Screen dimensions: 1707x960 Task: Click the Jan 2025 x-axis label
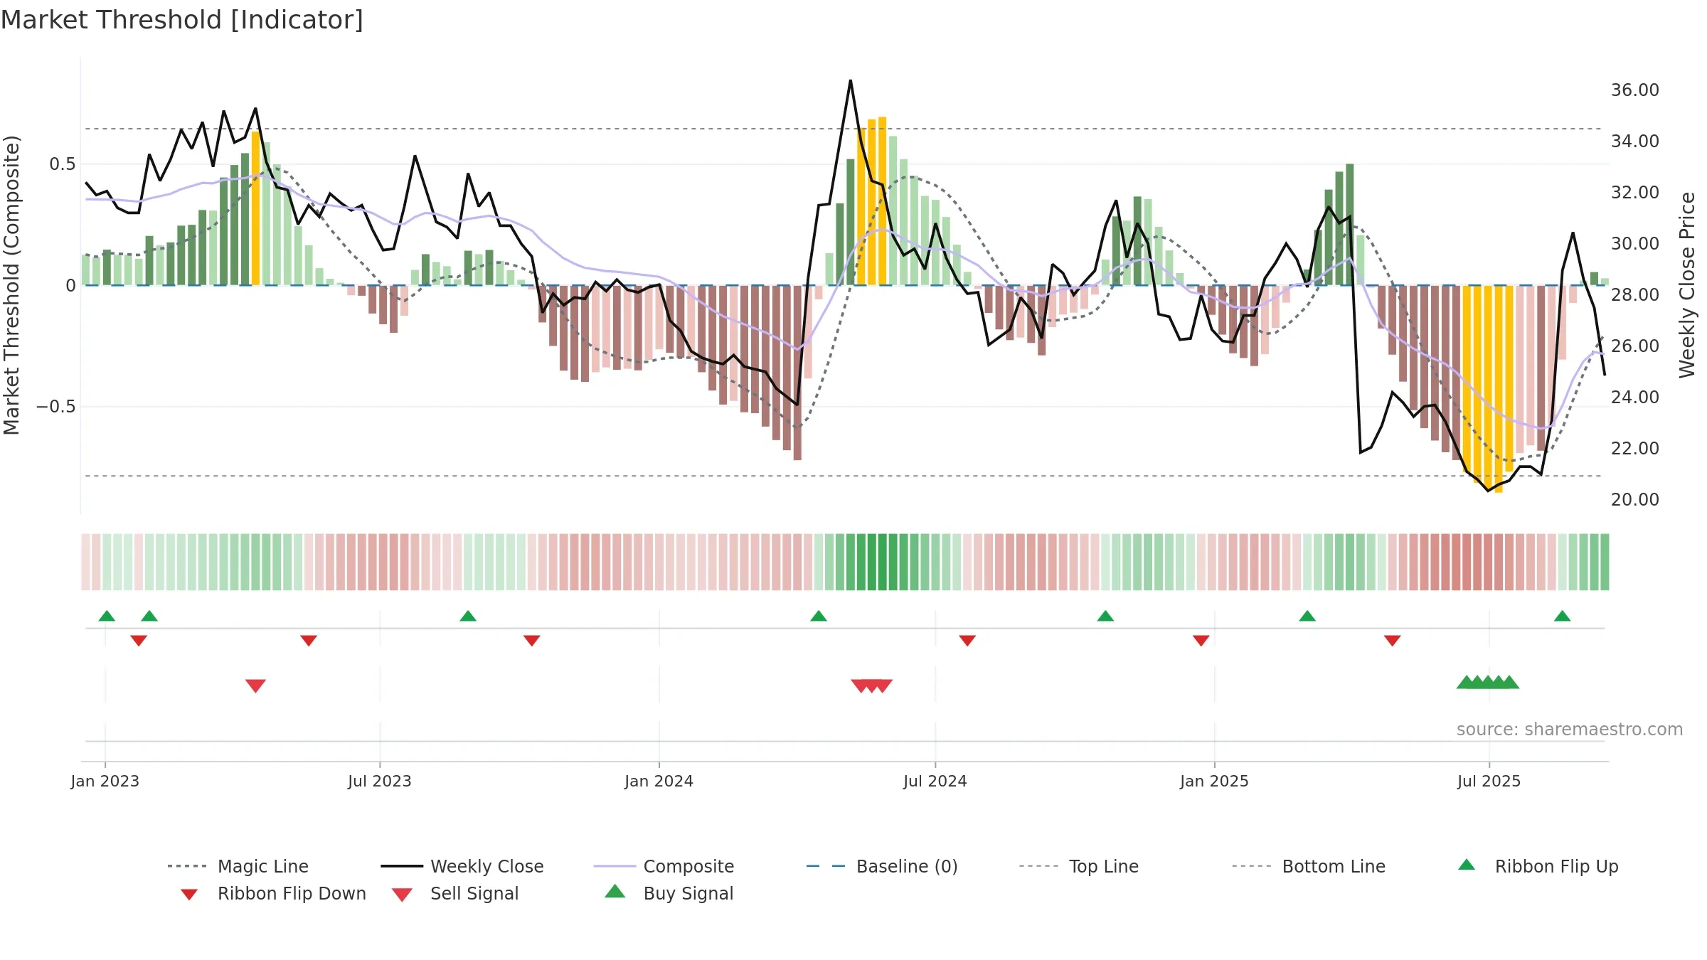click(1215, 781)
